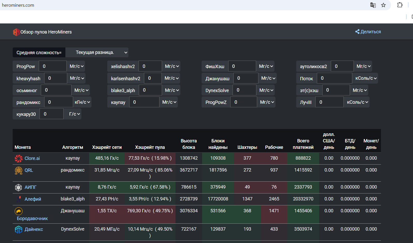Click the xelishashv2 hashrate input field

click(150, 66)
